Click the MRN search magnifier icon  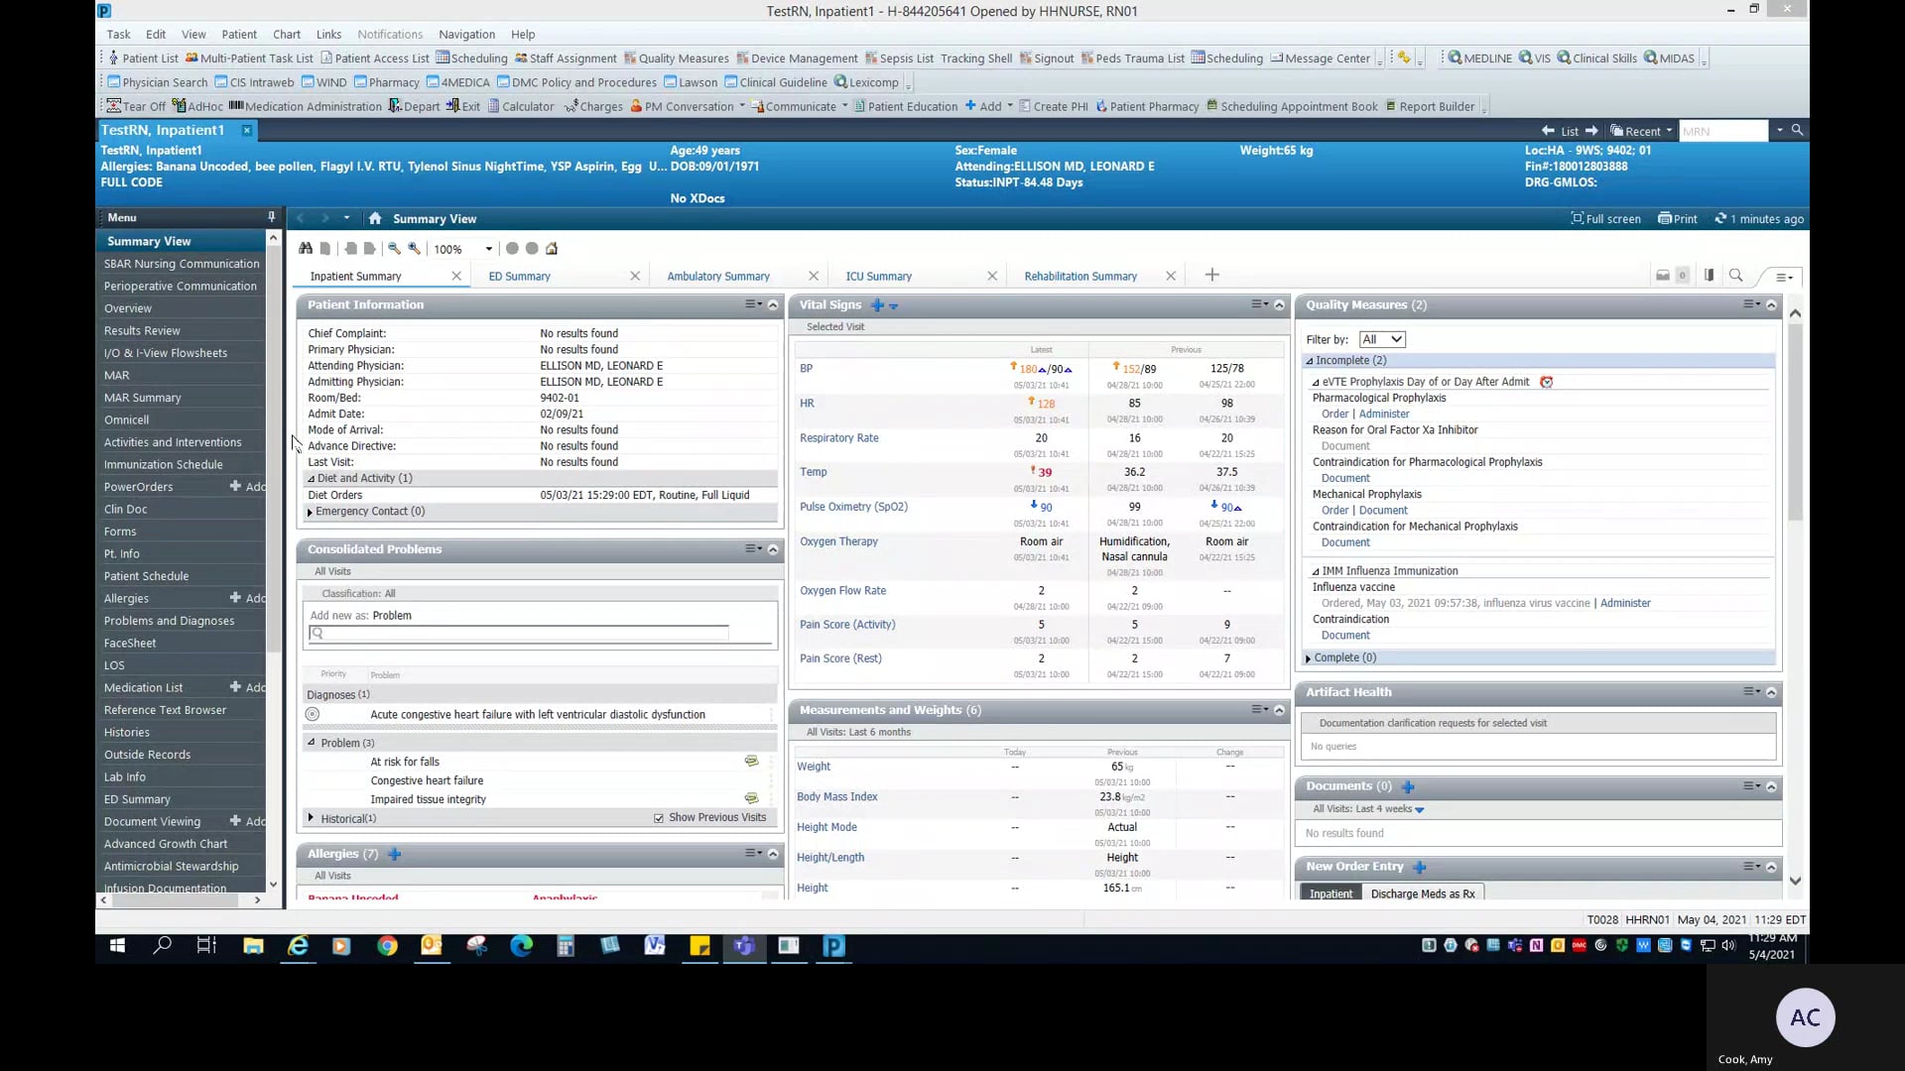coord(1797,130)
